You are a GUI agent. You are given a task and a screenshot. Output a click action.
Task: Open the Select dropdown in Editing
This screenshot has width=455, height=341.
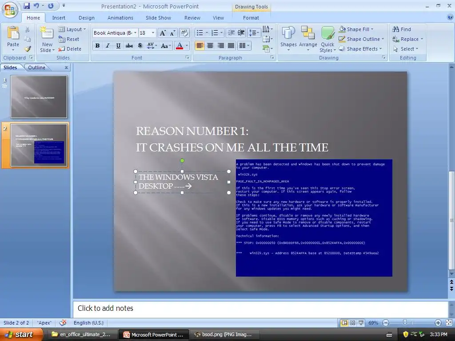pyautogui.click(x=406, y=49)
